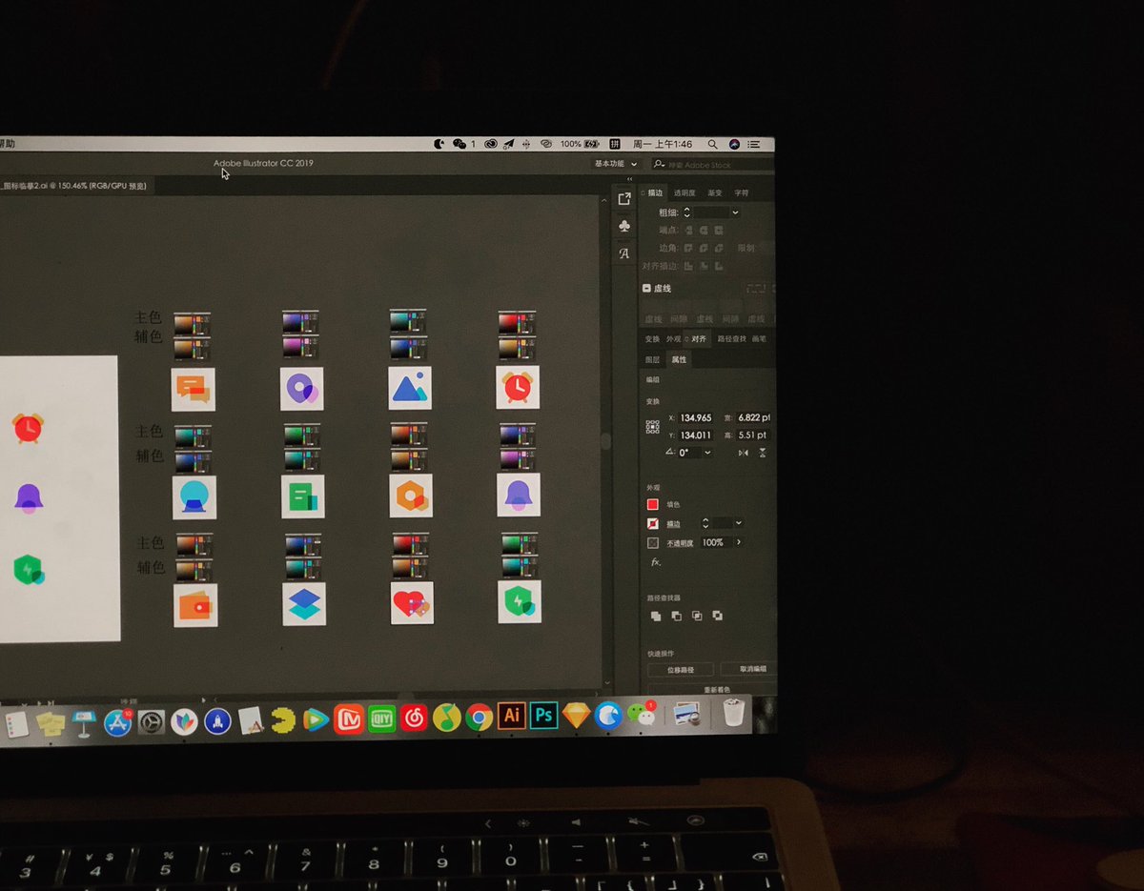This screenshot has height=891, width=1144.
Task: Switch to the 透明度 tab
Action: 684,193
